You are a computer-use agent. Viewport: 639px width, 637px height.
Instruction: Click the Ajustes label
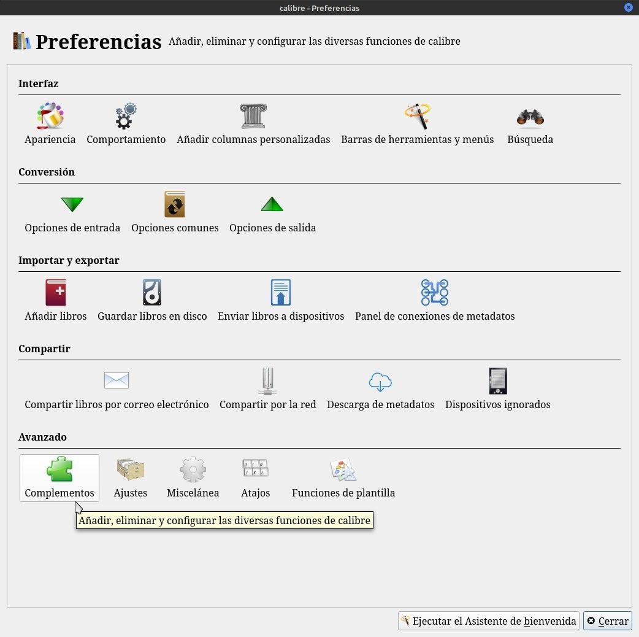click(x=131, y=493)
